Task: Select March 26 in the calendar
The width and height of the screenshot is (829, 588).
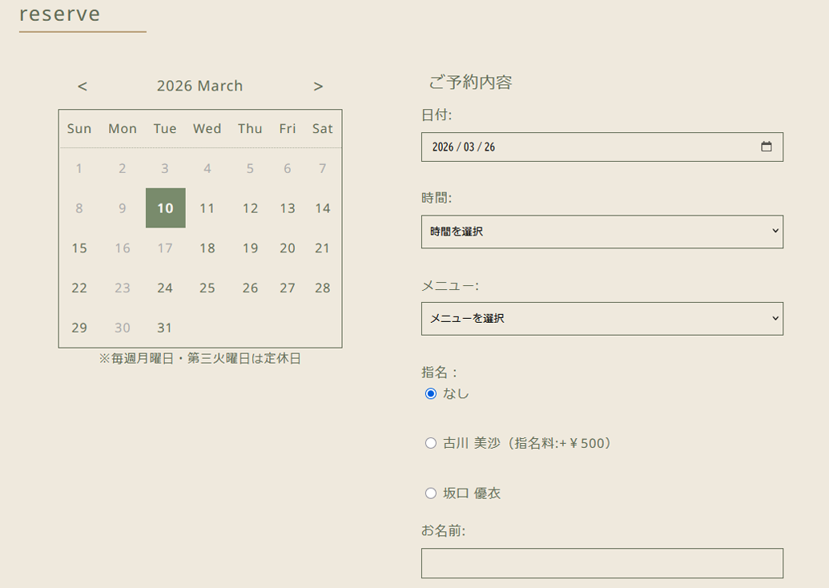Action: 250,288
